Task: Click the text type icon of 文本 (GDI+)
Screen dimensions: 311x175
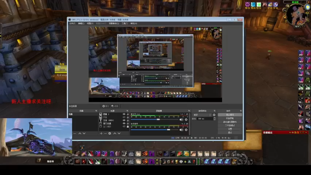Action: point(101,120)
